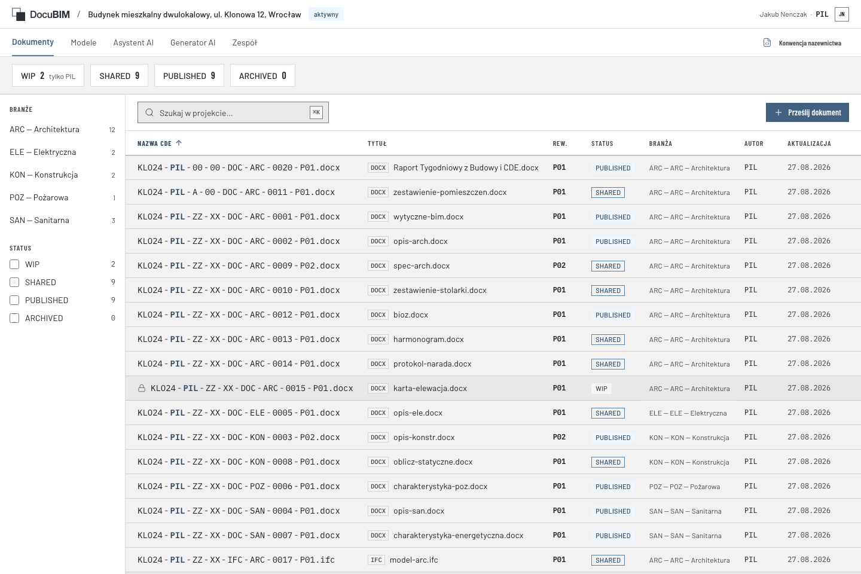This screenshot has width=861, height=574.
Task: Open charakterystyka-energetyczna.docx title
Action: [x=458, y=536]
